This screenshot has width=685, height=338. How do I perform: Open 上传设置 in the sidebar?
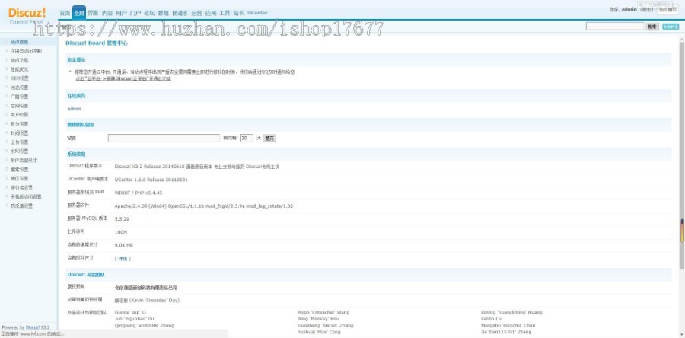[x=20, y=142]
